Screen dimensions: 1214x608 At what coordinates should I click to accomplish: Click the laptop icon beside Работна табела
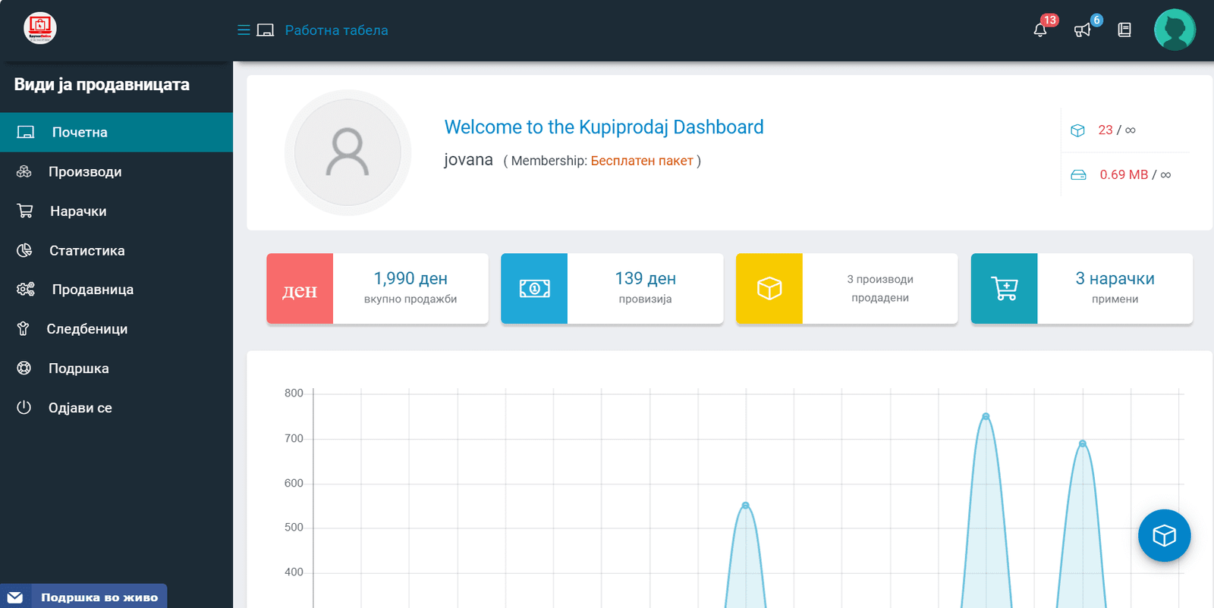point(265,30)
